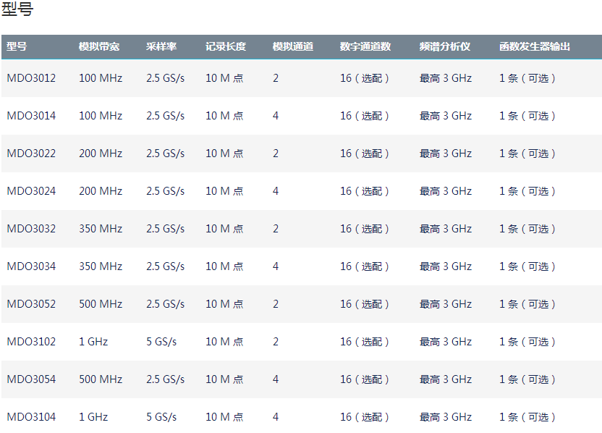The image size is (602, 433).
Task: Click the MDO3054 model name
Action: point(31,379)
